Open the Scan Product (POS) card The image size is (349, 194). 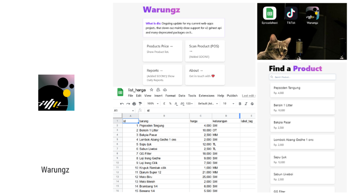pos(205,50)
